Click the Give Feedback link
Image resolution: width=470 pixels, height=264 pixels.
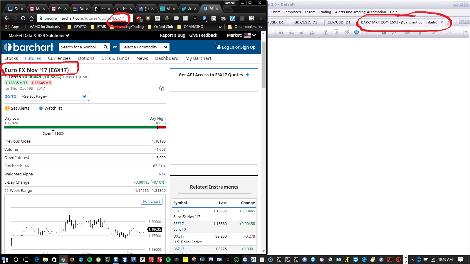pyautogui.click(x=203, y=35)
